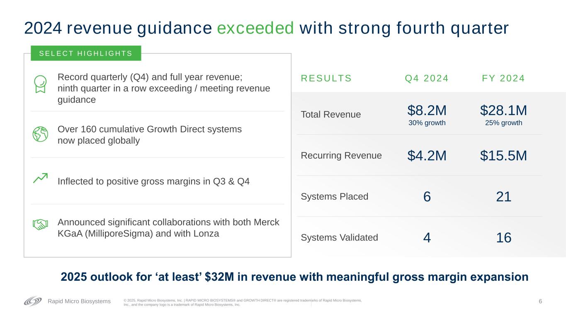This screenshot has width=566, height=318.
Task: Click the FY 2024 column header
Action: click(503, 78)
